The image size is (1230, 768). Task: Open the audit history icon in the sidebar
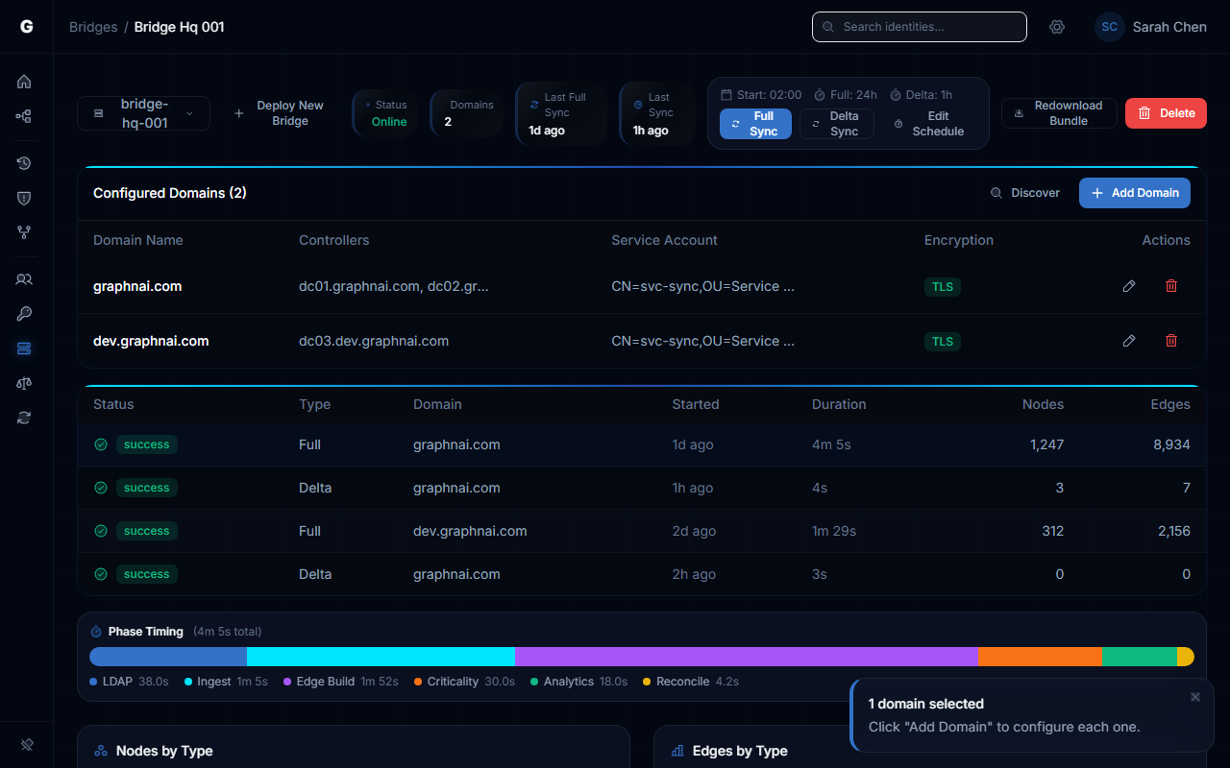(24, 163)
